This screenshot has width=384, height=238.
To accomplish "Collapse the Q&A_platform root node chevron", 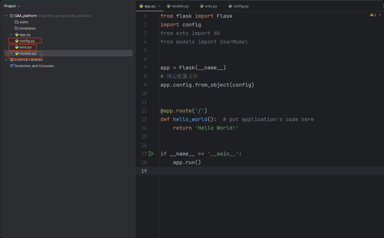I will 6,16.
